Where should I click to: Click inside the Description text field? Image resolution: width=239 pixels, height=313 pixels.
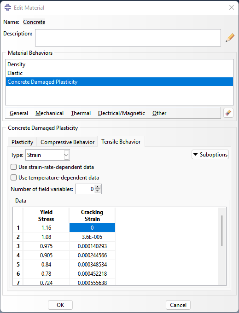[x=128, y=38]
